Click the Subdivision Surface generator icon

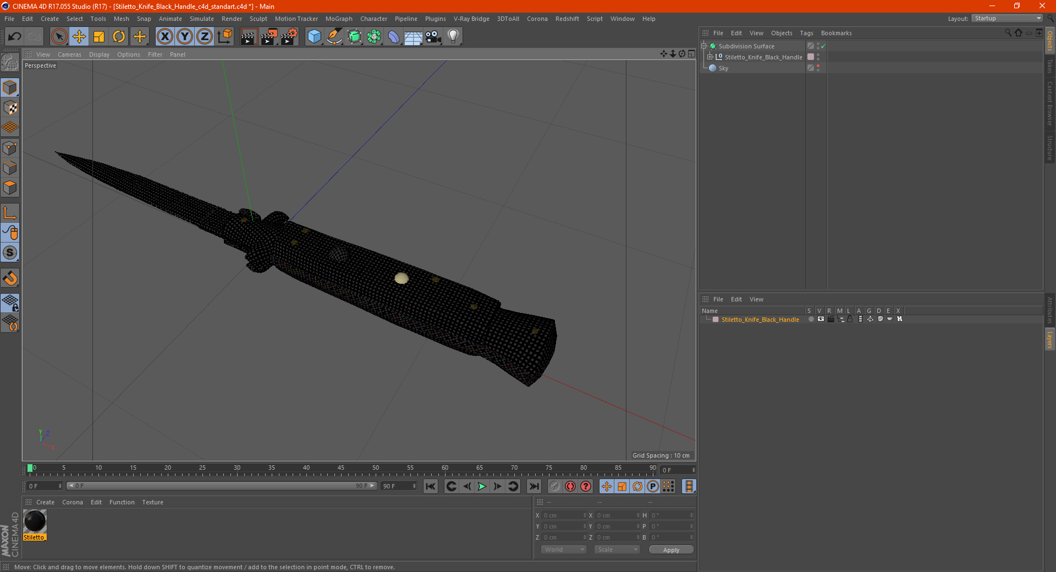[x=354, y=37]
